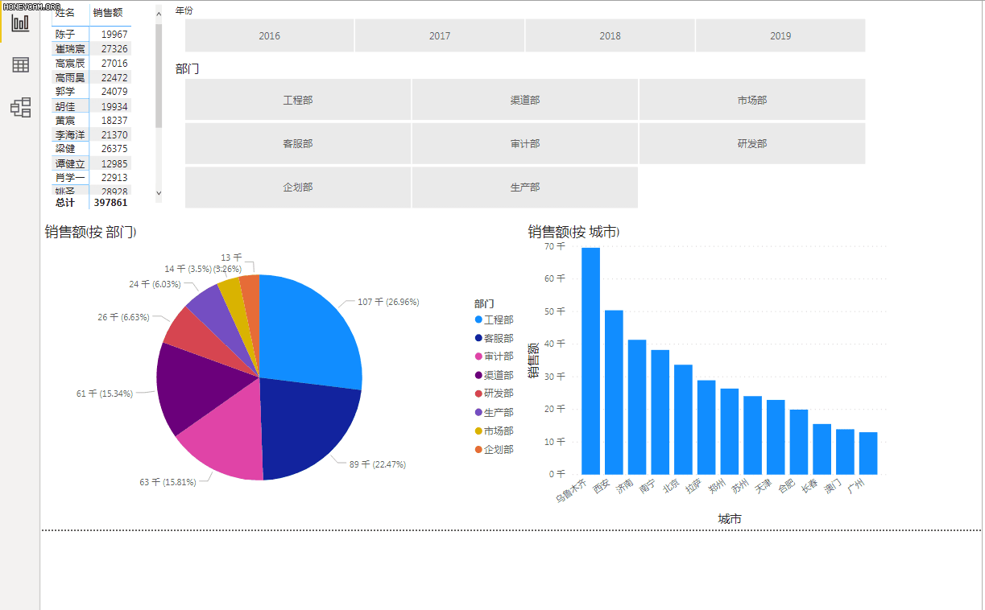Select the 高宸辰 table row name
985x610 pixels.
point(70,64)
